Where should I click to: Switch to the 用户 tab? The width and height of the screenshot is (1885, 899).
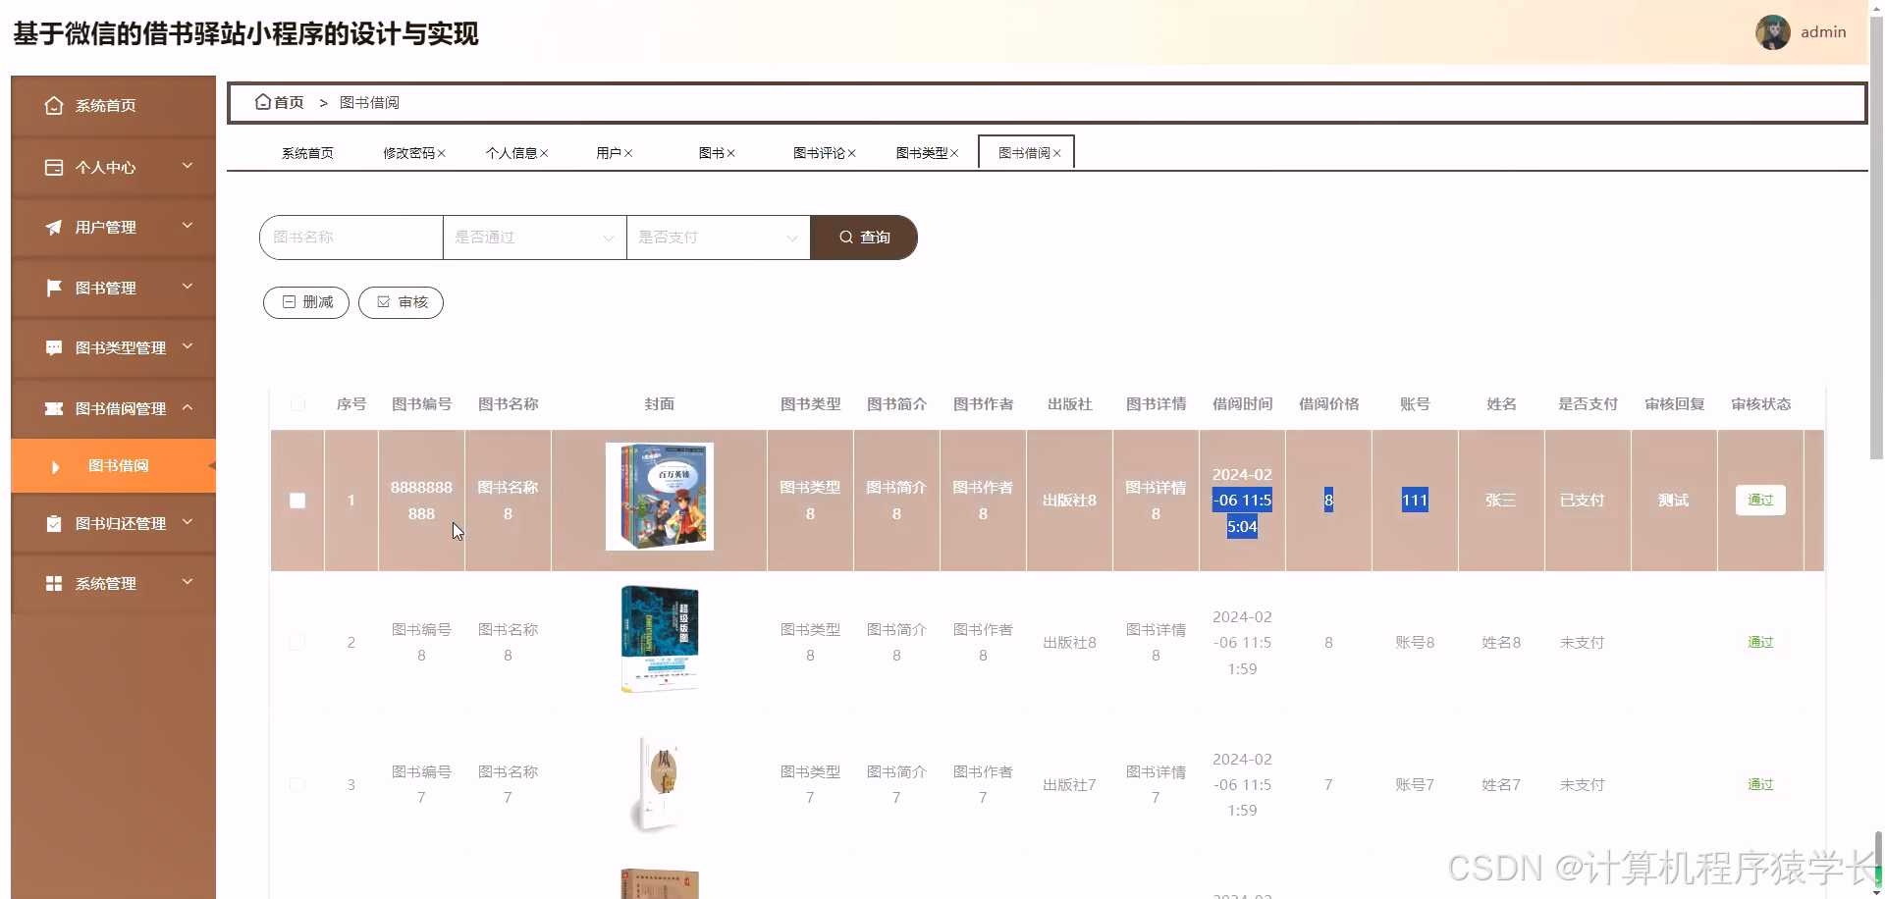pos(609,153)
